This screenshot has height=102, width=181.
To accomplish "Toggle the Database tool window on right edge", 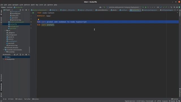I will tap(180, 13).
